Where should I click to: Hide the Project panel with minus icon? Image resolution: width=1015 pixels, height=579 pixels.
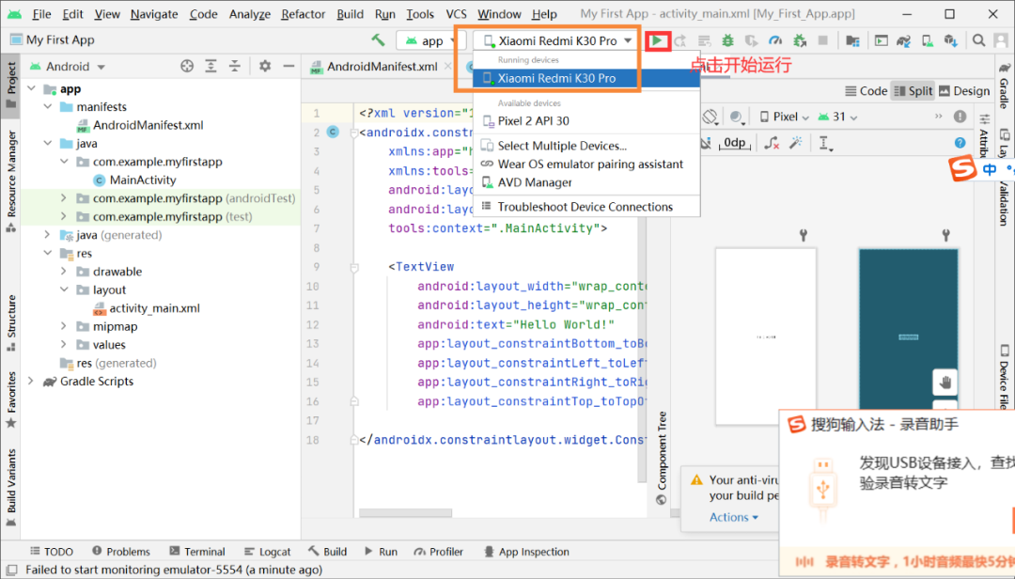[x=289, y=66]
